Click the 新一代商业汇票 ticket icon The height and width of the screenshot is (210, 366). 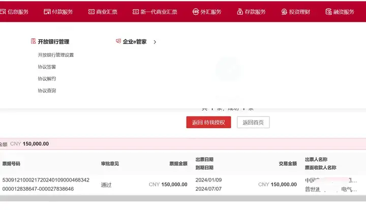[136, 12]
